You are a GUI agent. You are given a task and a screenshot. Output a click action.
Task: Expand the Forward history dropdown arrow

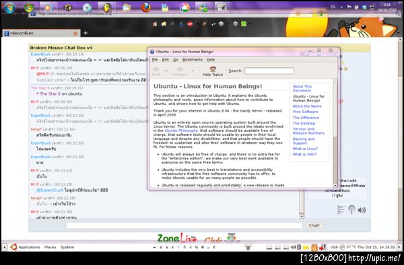(193, 71)
